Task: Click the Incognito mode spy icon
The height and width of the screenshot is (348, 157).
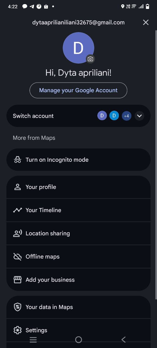Action: tap(17, 160)
